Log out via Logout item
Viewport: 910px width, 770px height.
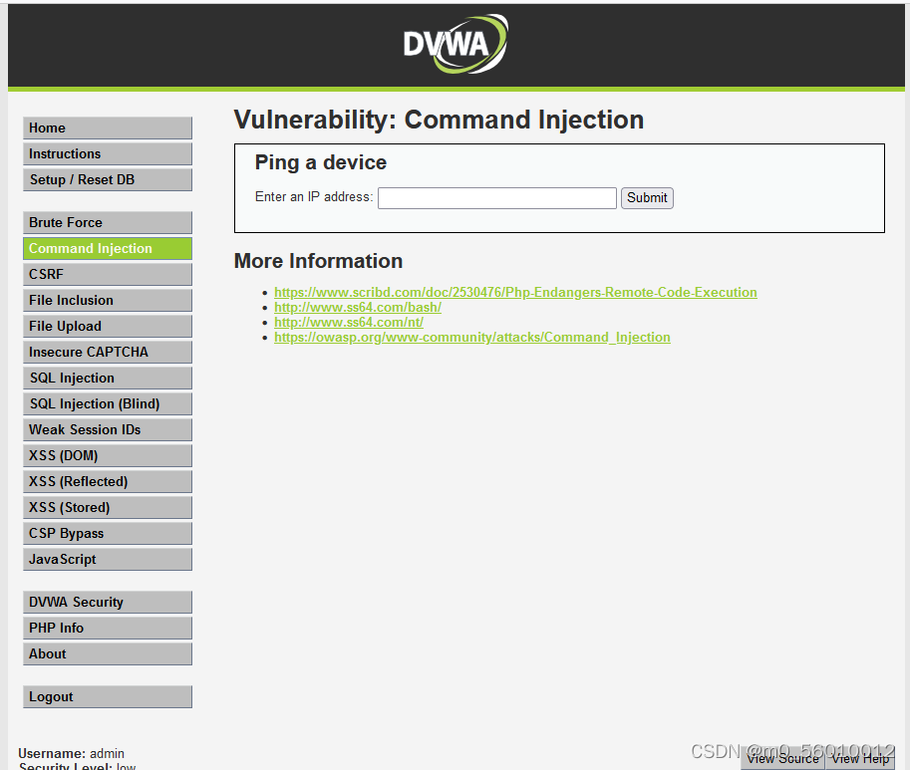tap(108, 697)
